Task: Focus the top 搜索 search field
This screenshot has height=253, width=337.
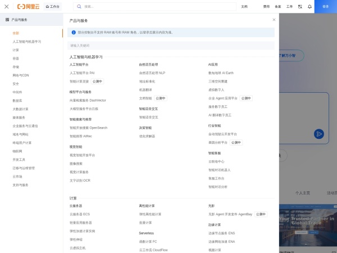Action: (155, 6)
